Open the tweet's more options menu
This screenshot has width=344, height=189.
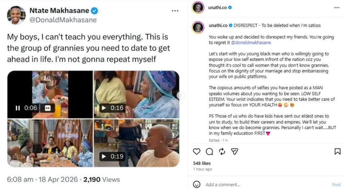coord(174,11)
